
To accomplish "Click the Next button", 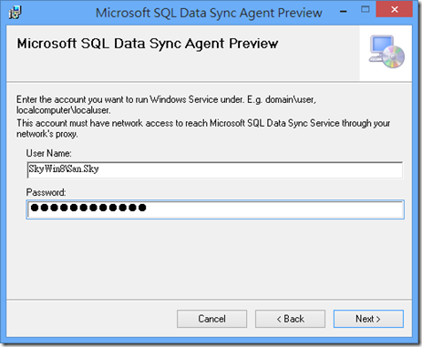I will pos(368,319).
